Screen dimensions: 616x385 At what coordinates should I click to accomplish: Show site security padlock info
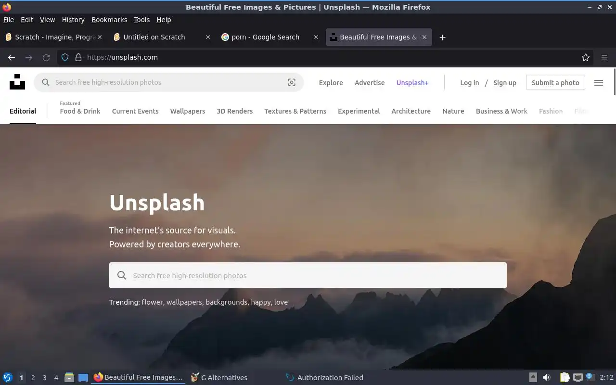point(78,57)
